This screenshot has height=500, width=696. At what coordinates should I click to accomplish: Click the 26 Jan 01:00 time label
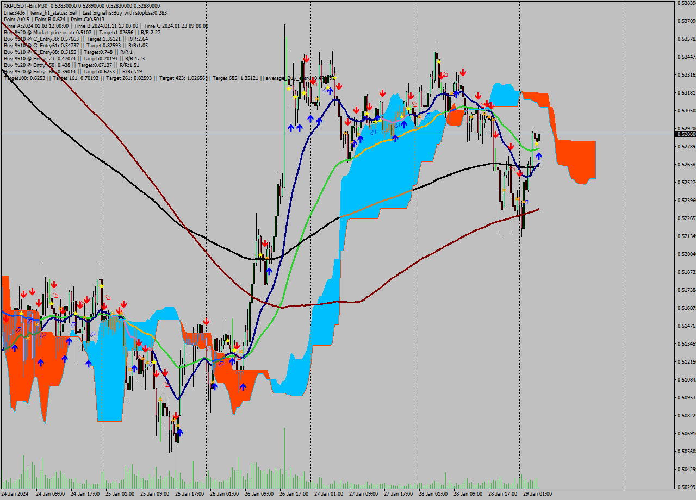224,494
